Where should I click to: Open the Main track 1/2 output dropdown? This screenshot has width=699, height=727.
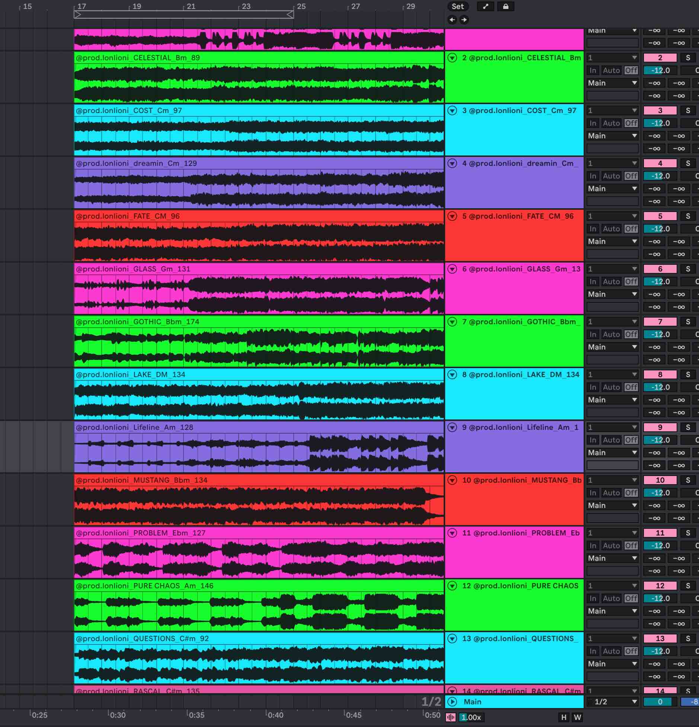pos(612,702)
